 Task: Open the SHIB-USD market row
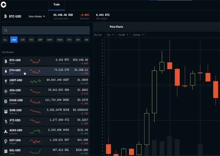click(46, 111)
